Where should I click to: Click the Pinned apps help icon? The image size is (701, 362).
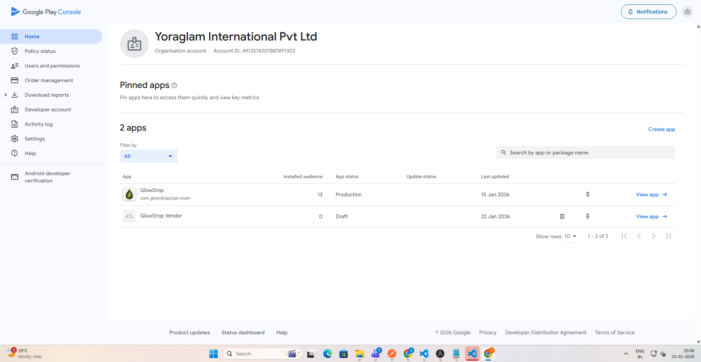(174, 85)
